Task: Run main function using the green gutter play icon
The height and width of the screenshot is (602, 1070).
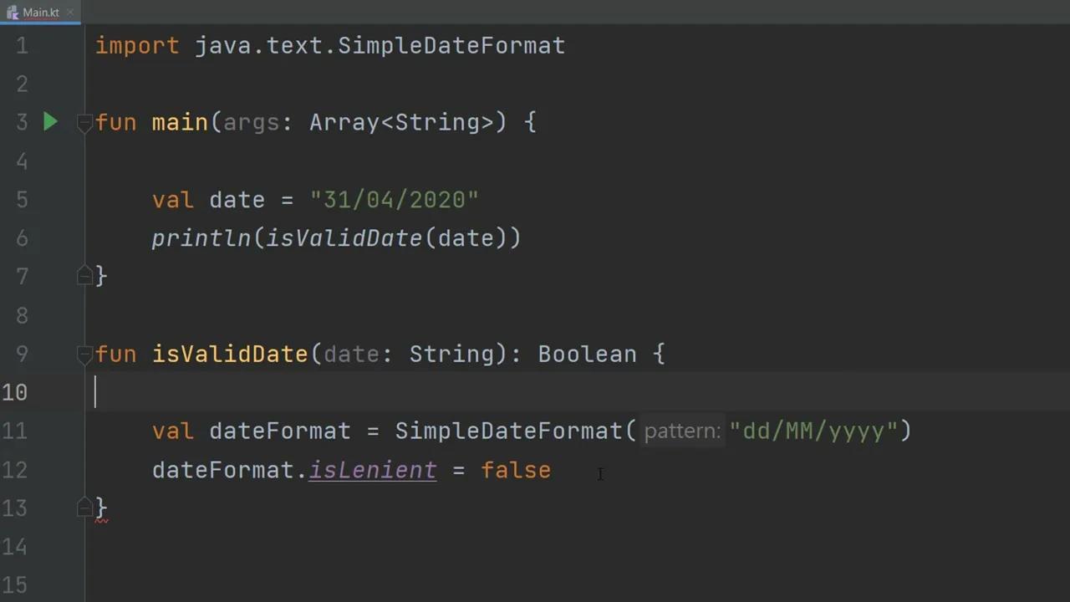Action: coord(50,122)
